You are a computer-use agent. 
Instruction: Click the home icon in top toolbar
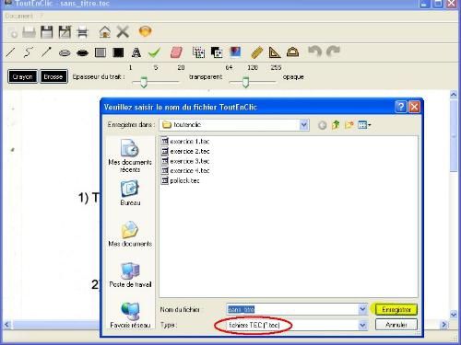(105, 32)
